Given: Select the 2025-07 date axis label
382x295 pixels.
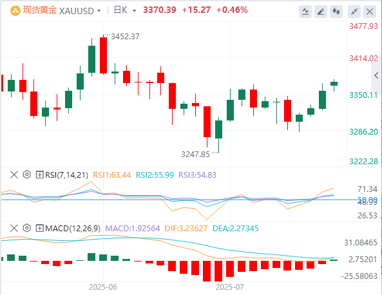Looking at the screenshot, I should (230, 287).
